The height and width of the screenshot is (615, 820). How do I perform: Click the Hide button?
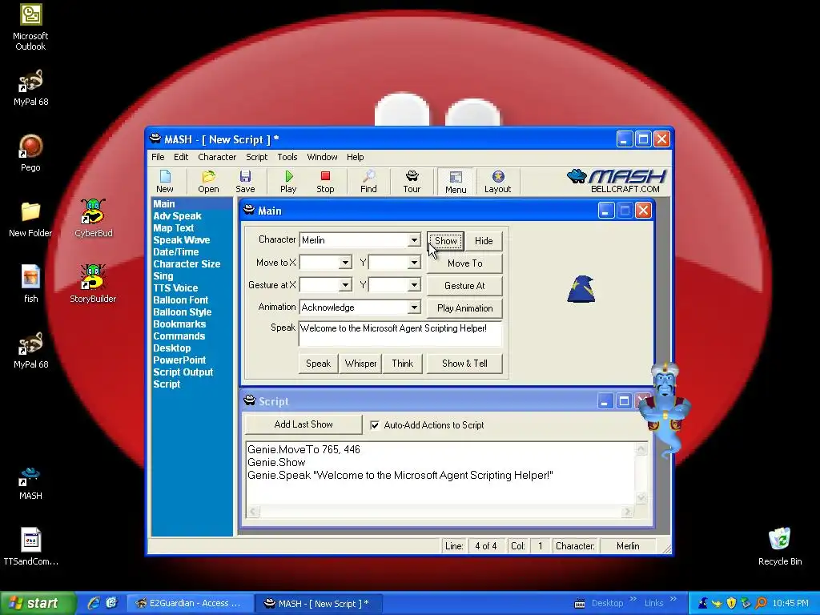click(x=484, y=240)
